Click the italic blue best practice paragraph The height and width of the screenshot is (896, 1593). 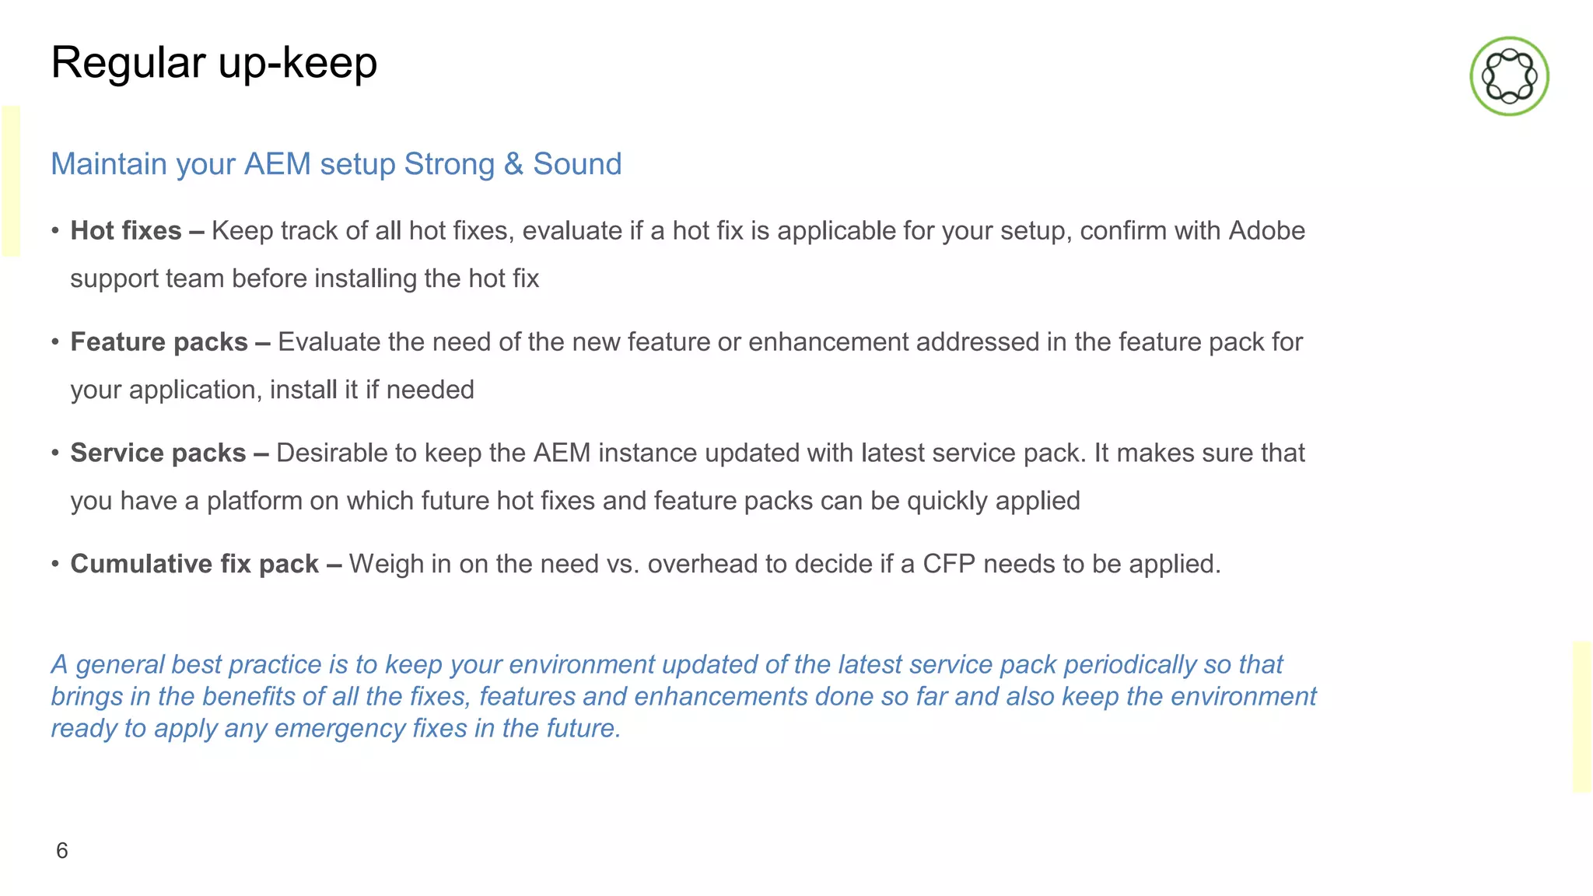click(x=683, y=697)
